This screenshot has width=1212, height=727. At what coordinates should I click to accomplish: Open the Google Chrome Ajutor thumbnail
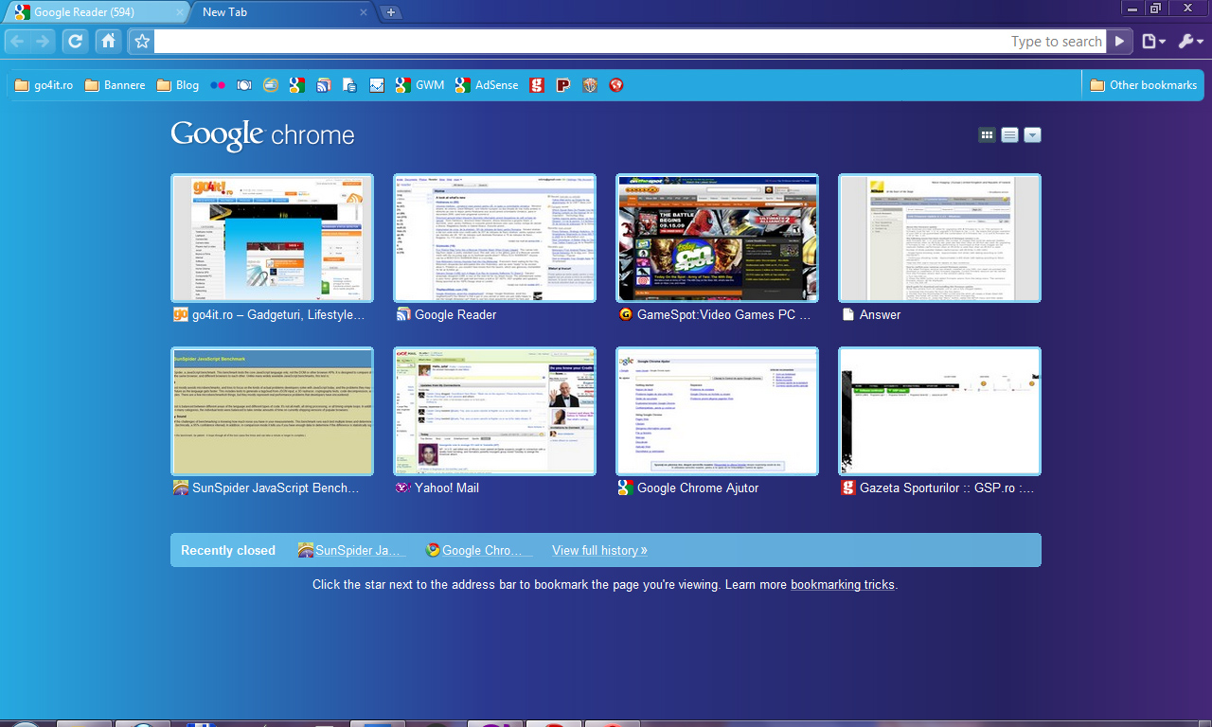tap(718, 411)
